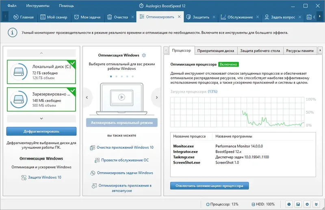Screen dimensions: 325x210
Task: Open Оптимизировать задачи Windows link
Action: [125, 173]
